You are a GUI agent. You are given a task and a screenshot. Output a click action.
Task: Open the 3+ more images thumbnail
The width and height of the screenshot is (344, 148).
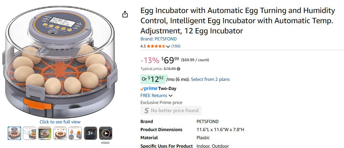point(90,133)
